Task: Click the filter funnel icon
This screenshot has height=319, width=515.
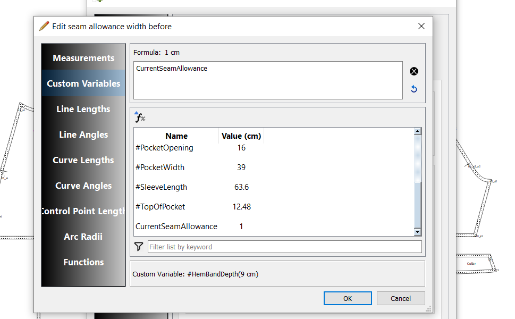Action: point(139,247)
